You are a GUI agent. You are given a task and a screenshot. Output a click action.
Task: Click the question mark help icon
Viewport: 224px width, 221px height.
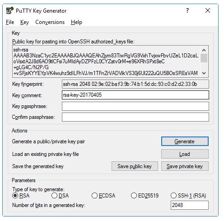187,10
